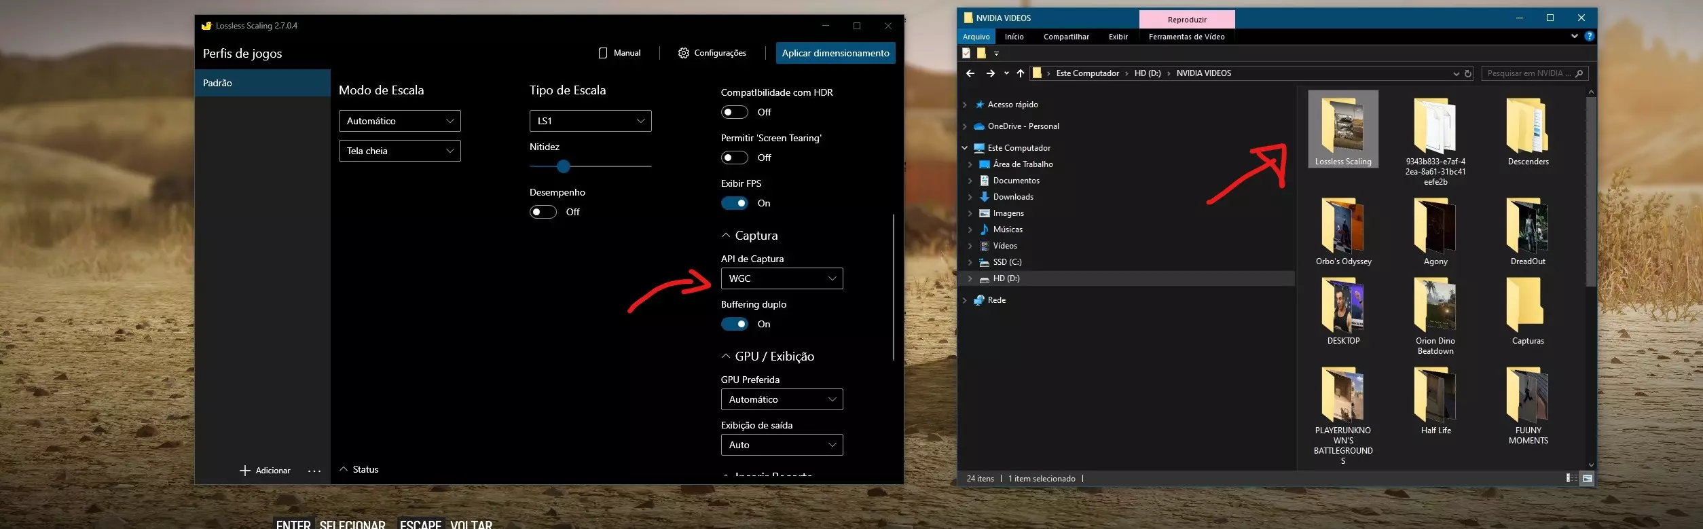1703x529 pixels.
Task: Click the Lossless Scaling duck logo icon
Action: 206,26
